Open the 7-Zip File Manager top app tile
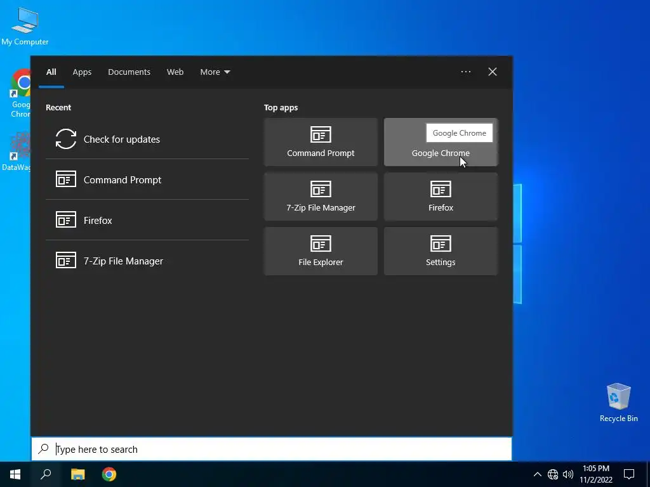 [321, 197]
